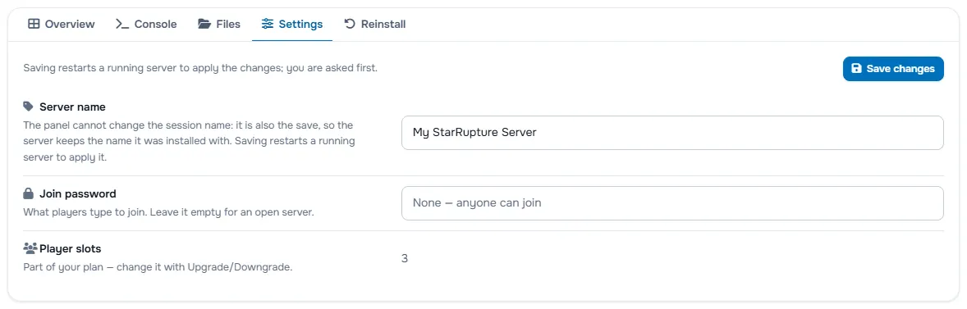Click the floppy disk save icon
The image size is (967, 309).
(x=856, y=68)
